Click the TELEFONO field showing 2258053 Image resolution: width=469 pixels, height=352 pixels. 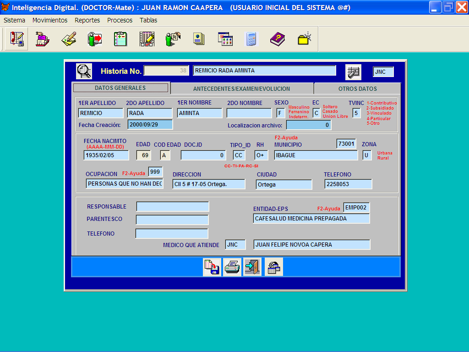[x=348, y=184]
